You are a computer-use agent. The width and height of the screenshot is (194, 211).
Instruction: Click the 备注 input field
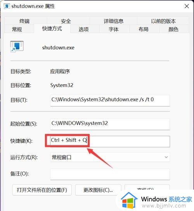110,174
